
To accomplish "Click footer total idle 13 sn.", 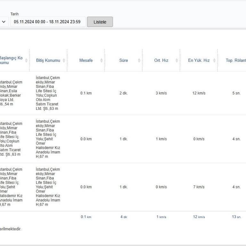I will 236,217.
